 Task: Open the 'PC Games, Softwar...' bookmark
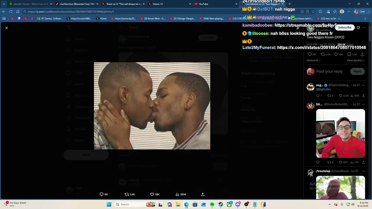point(50,19)
